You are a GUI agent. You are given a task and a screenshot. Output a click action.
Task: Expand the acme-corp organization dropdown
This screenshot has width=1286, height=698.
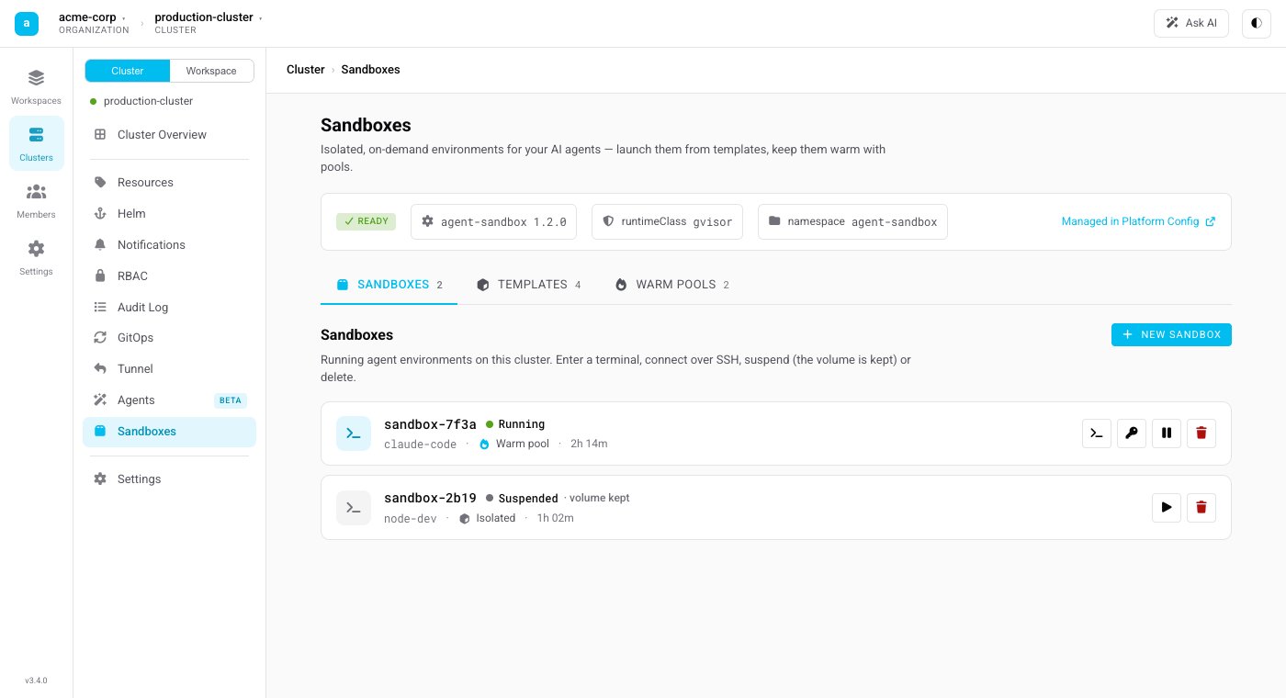coord(92,23)
